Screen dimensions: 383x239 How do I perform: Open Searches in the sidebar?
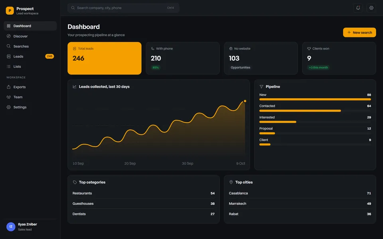click(30, 46)
